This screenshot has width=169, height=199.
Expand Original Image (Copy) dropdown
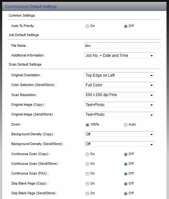pos(119,105)
